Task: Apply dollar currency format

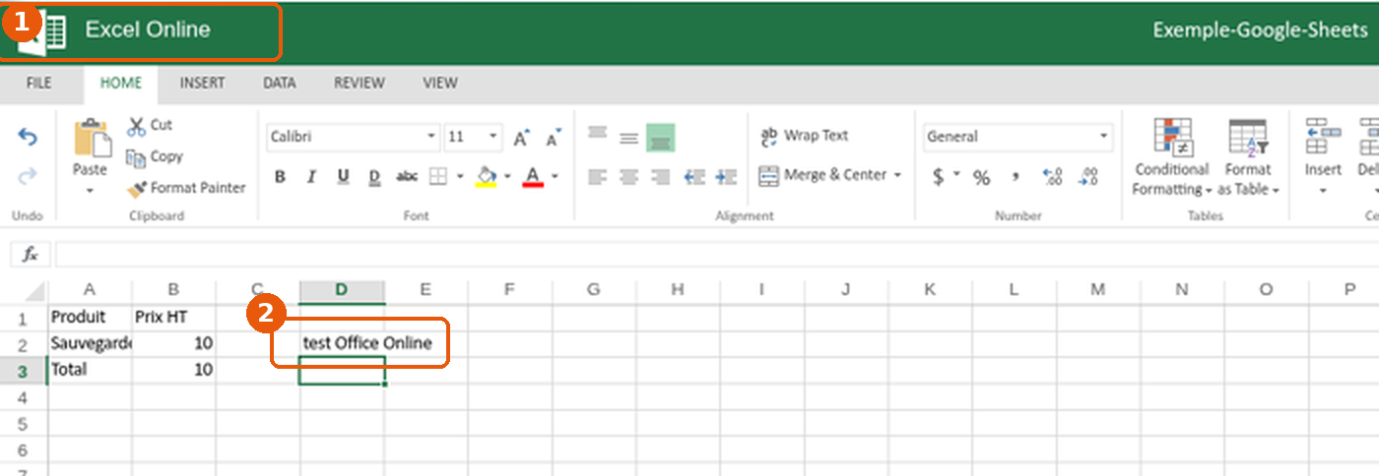Action: (x=939, y=177)
